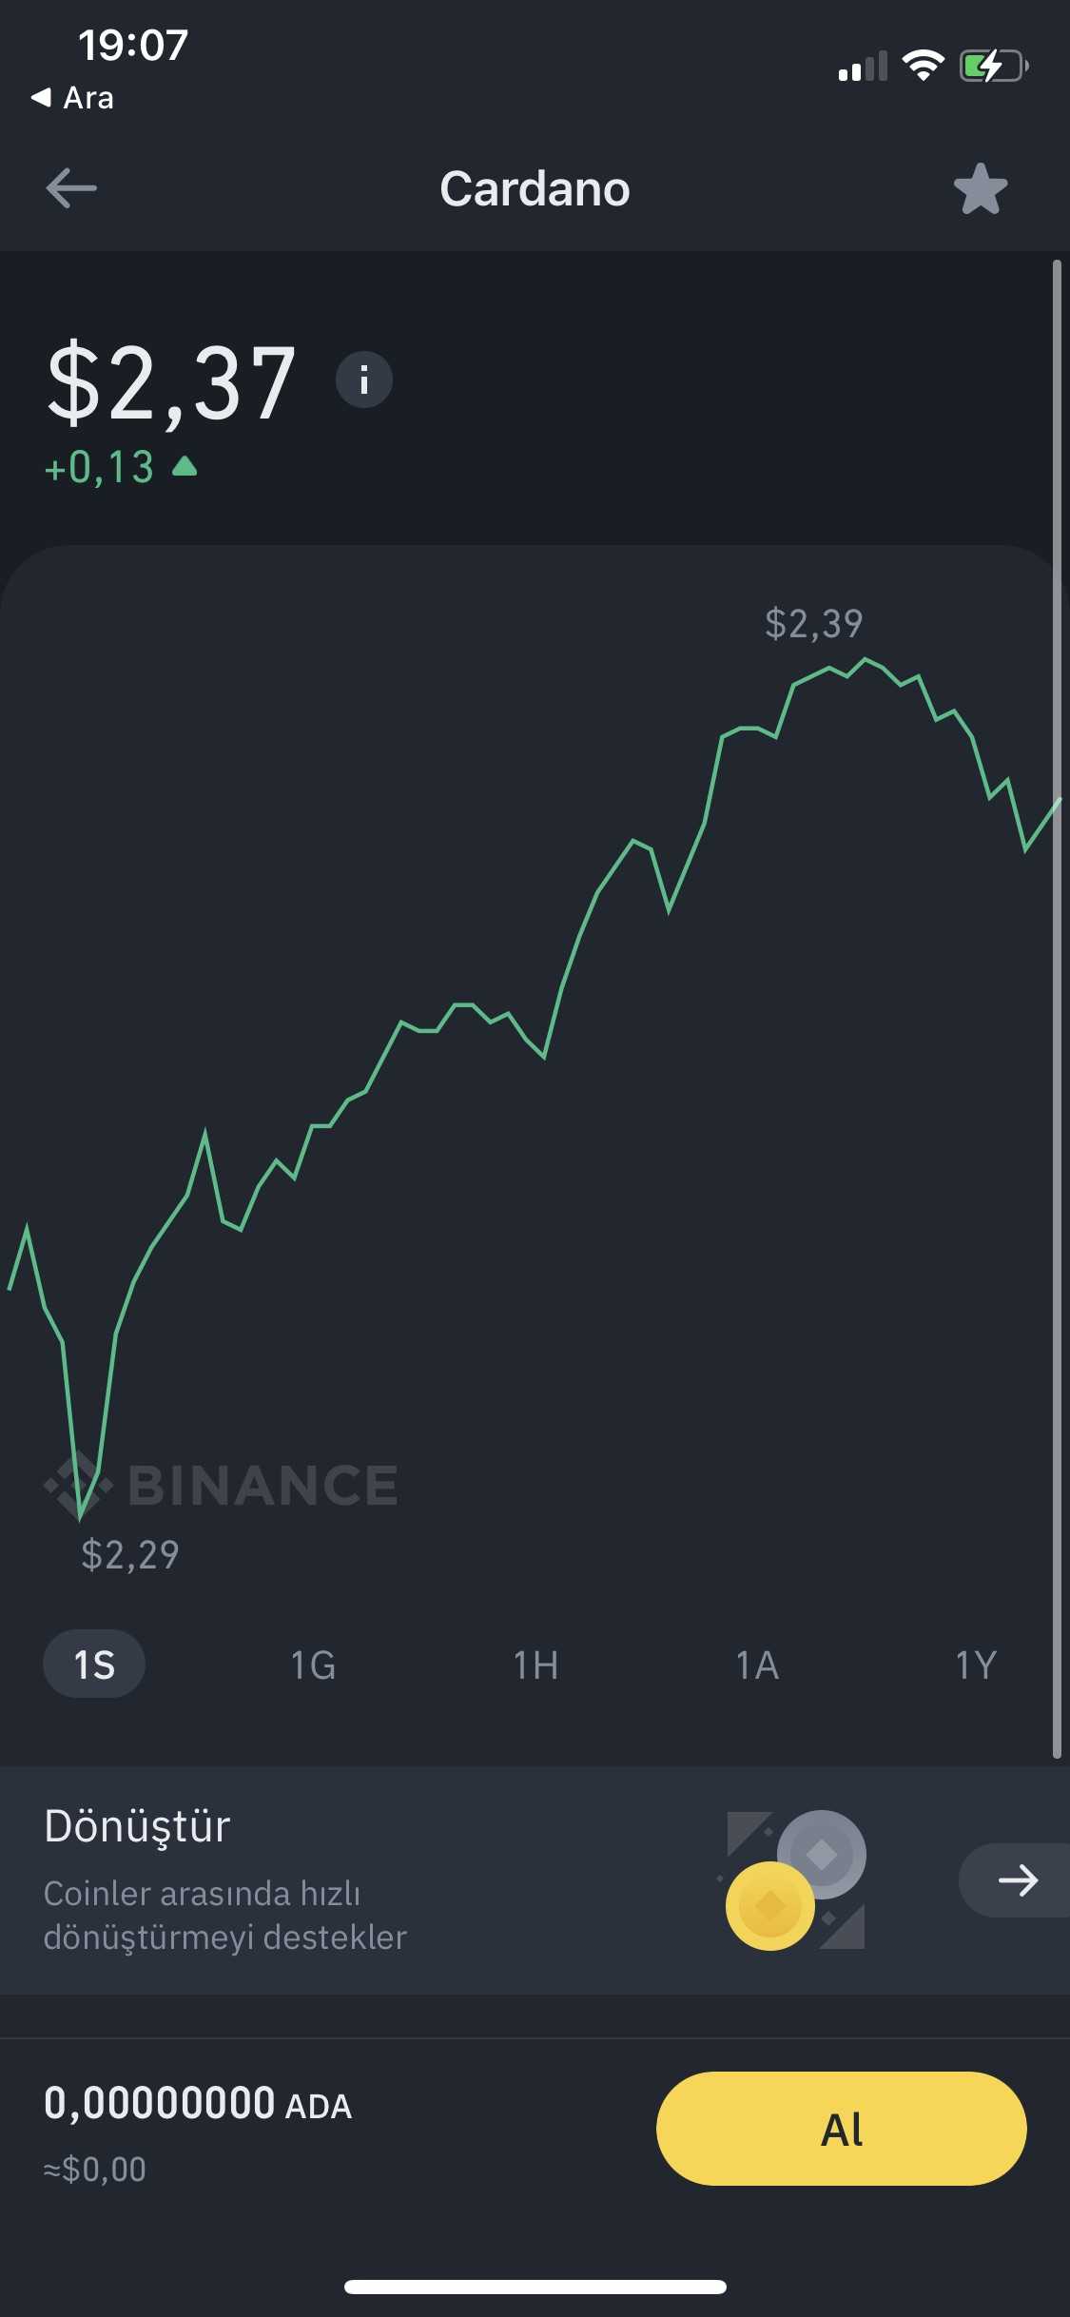This screenshot has height=2317, width=1070.
Task: Switch chart to 1H timeframe
Action: (x=535, y=1665)
